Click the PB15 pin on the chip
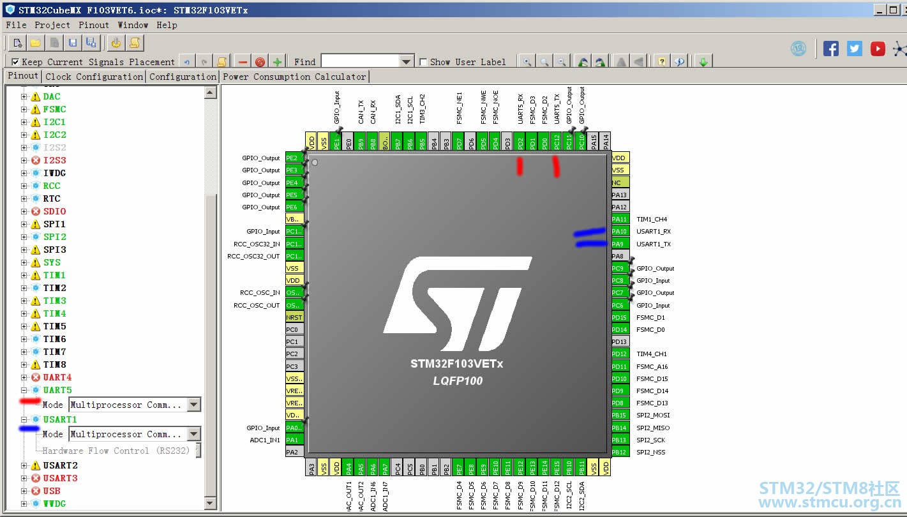 pos(620,415)
